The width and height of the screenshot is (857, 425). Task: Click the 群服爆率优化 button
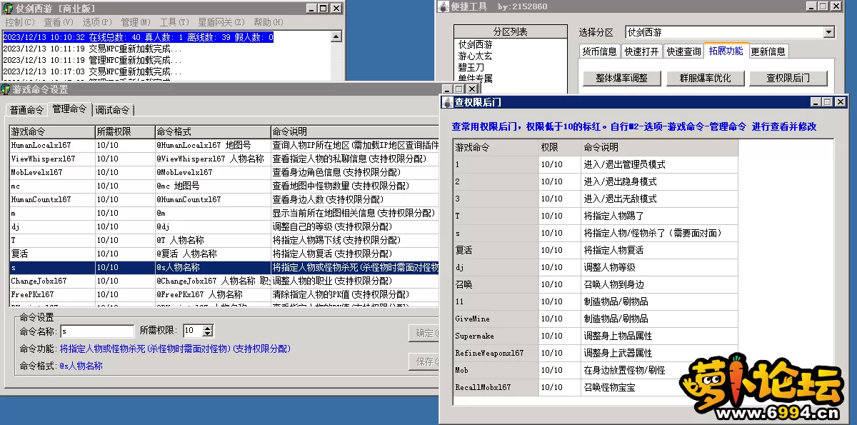[706, 78]
